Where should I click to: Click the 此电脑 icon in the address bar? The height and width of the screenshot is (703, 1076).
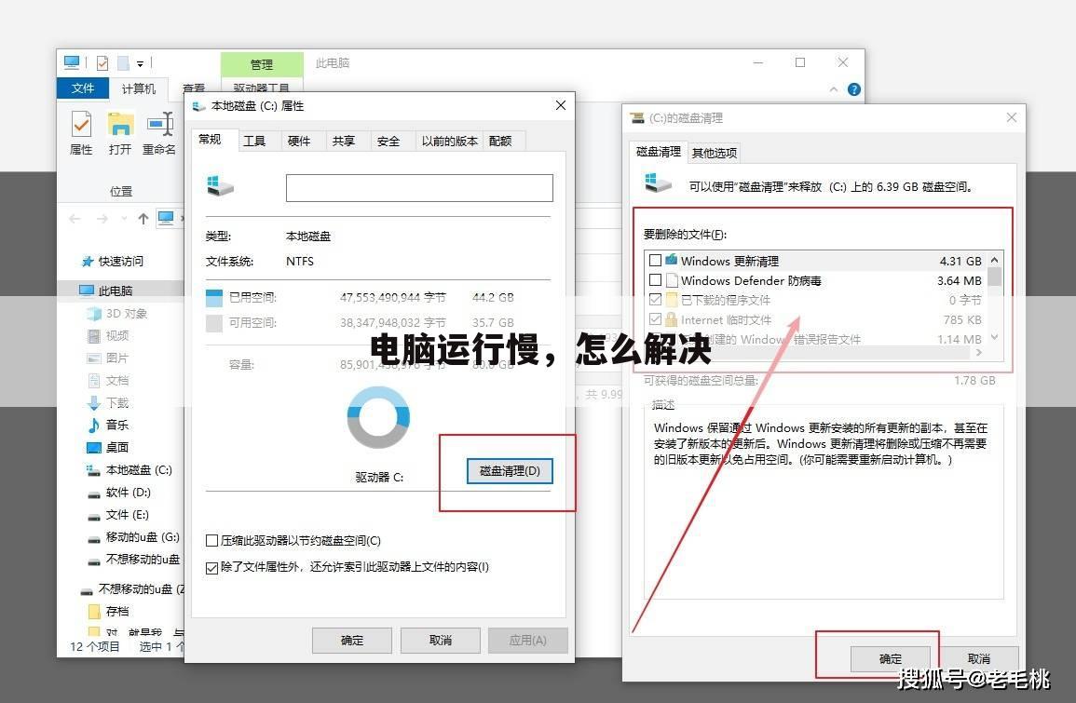click(166, 219)
